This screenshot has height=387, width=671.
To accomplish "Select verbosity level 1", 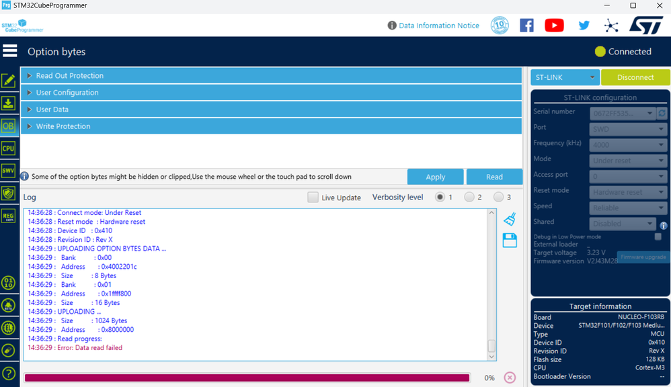I will point(440,197).
